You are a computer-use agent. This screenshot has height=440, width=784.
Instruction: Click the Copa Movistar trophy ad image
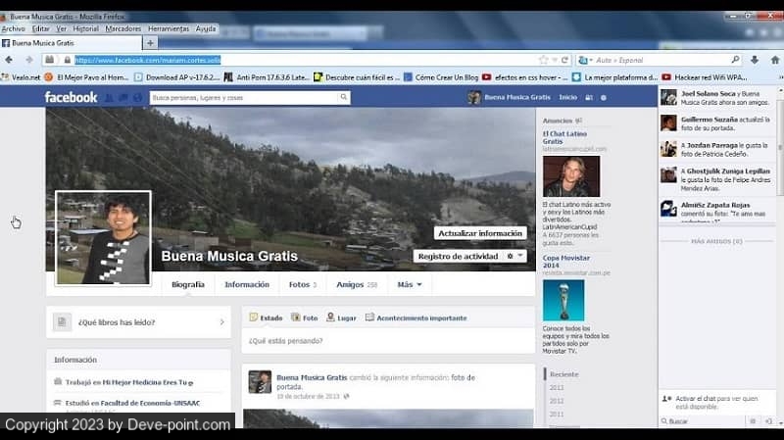click(563, 300)
